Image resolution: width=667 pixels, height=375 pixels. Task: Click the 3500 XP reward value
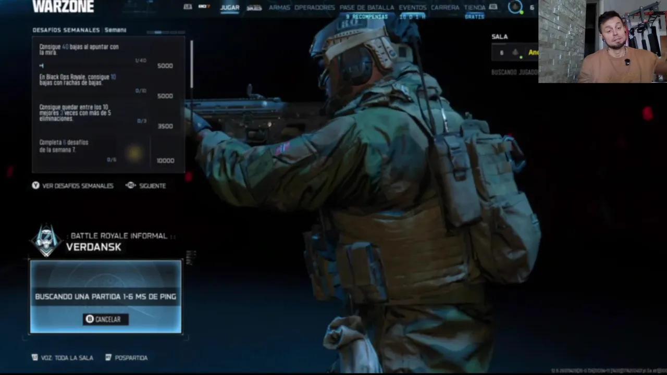pyautogui.click(x=165, y=126)
